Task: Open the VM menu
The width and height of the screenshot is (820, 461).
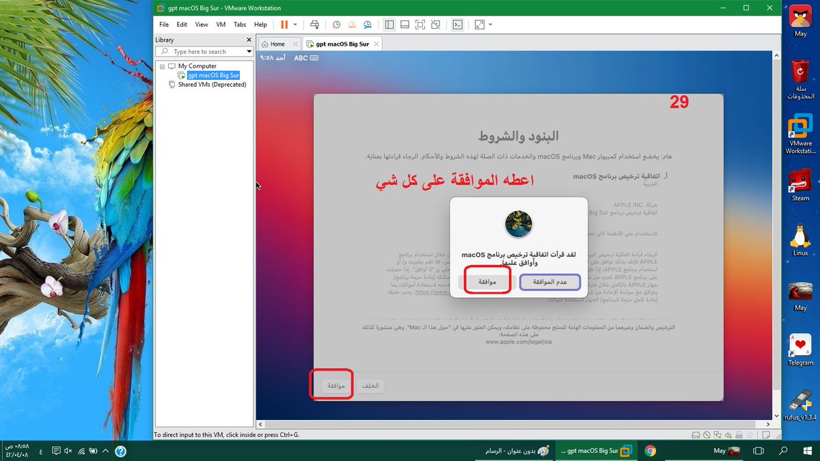Action: click(221, 25)
